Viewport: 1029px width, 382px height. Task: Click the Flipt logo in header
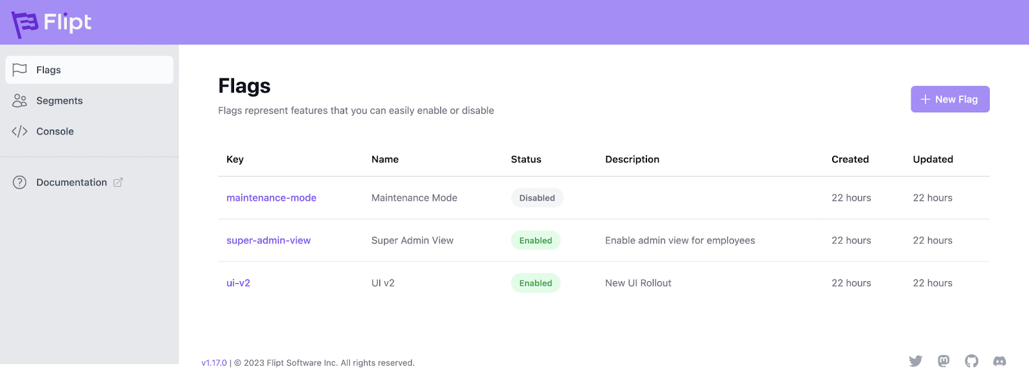click(51, 23)
